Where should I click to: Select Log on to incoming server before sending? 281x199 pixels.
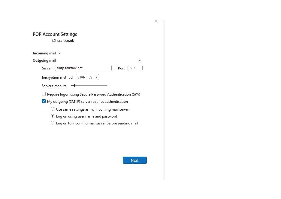click(53, 123)
